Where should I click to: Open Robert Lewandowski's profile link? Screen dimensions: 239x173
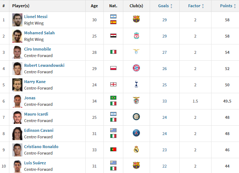click(44, 65)
